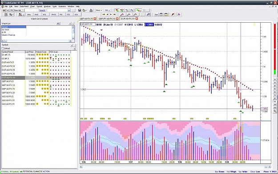The width and height of the screenshot is (278, 174).
Task: Open the File menu
Action: [x=6, y=6]
